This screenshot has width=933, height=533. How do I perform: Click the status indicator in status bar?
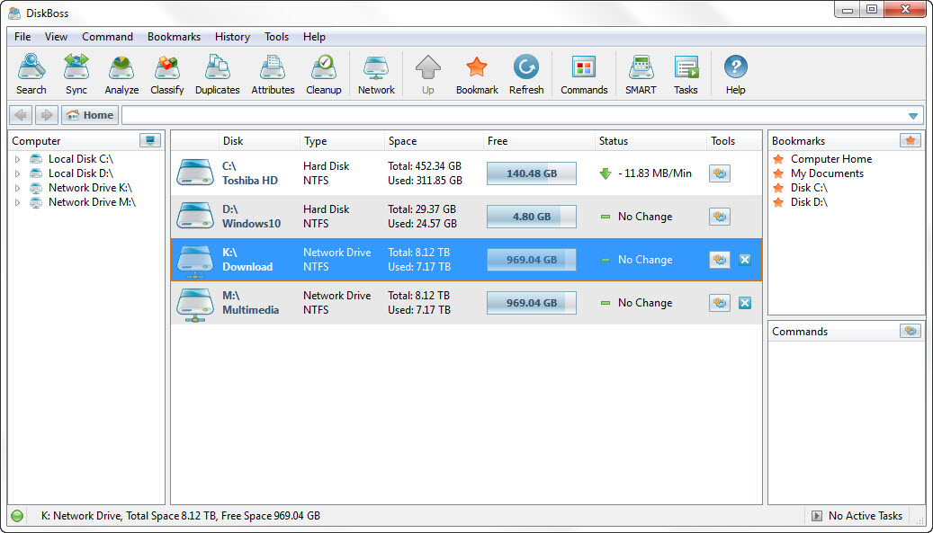(17, 516)
